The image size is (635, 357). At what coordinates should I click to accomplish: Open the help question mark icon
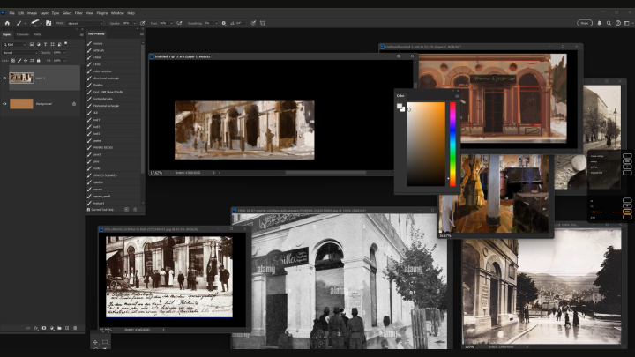618,23
